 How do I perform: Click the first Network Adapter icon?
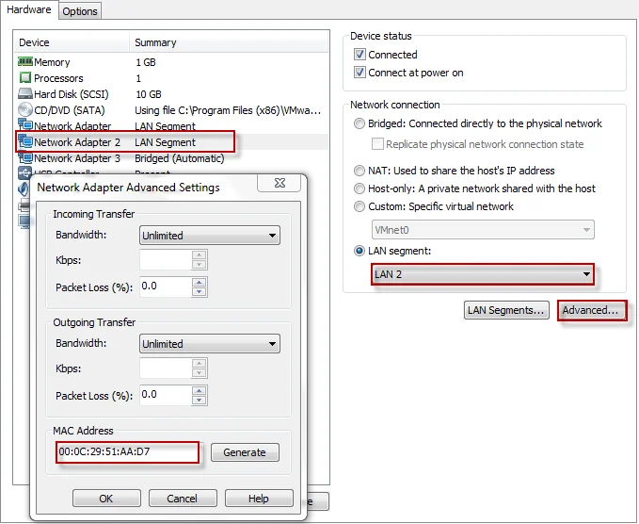click(x=25, y=126)
